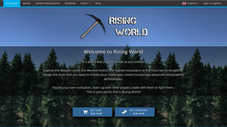The width and height of the screenshot is (227, 127).
Task: Open the Homepage tab
Action: click(12, 3)
